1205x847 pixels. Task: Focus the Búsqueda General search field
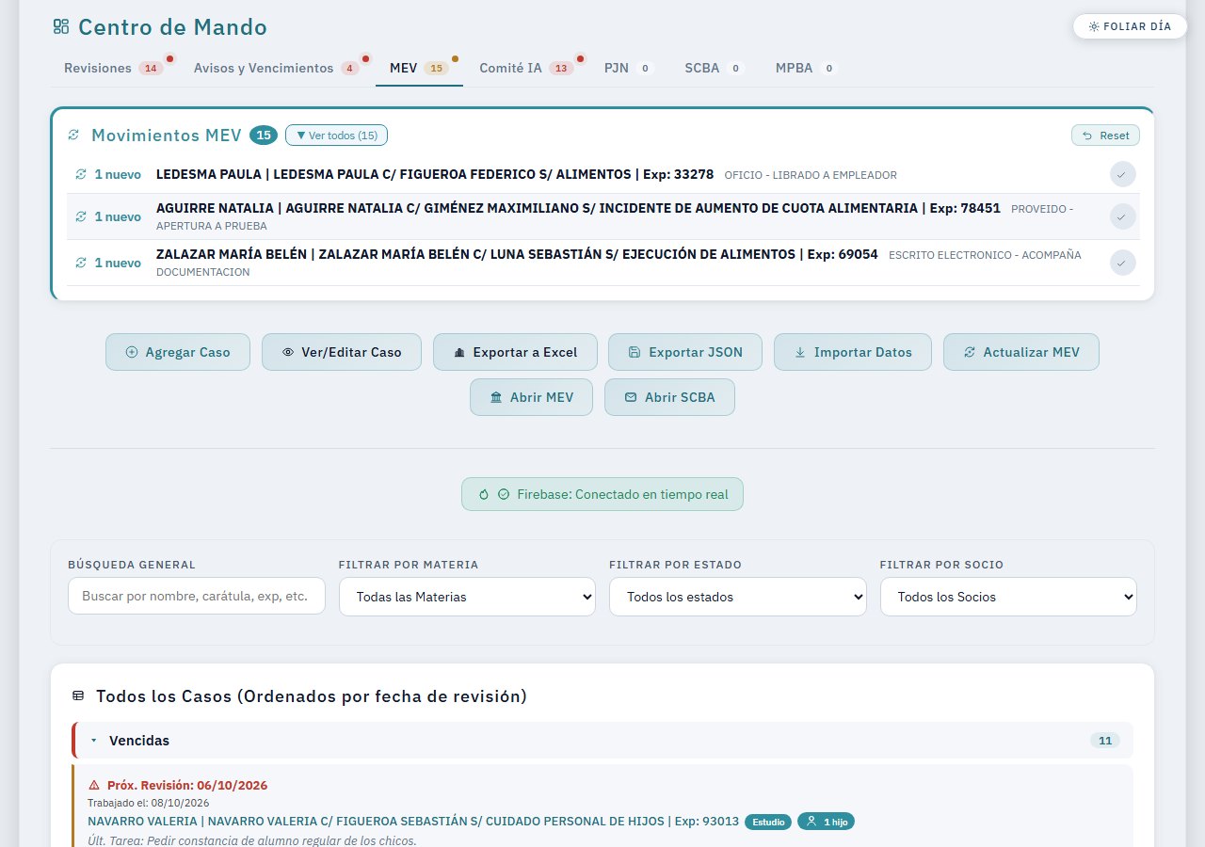[x=197, y=596]
